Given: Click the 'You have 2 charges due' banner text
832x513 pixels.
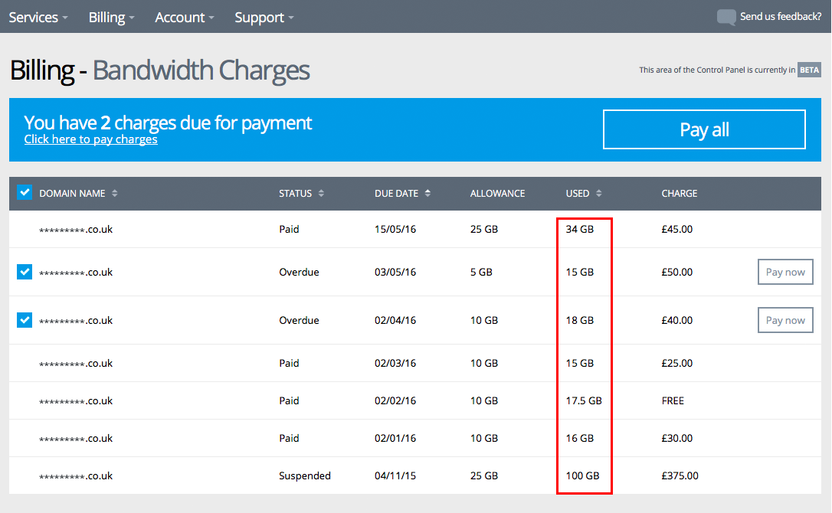Looking at the screenshot, I should coord(168,123).
